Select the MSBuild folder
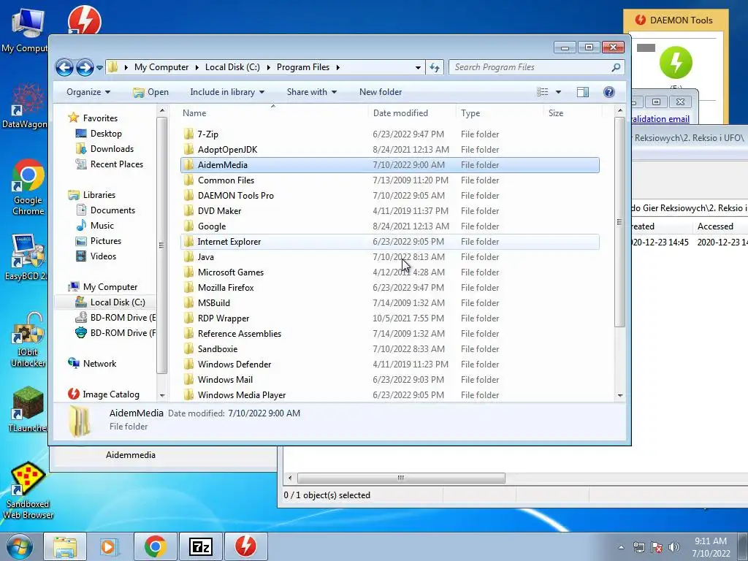The width and height of the screenshot is (748, 561). click(390, 303)
